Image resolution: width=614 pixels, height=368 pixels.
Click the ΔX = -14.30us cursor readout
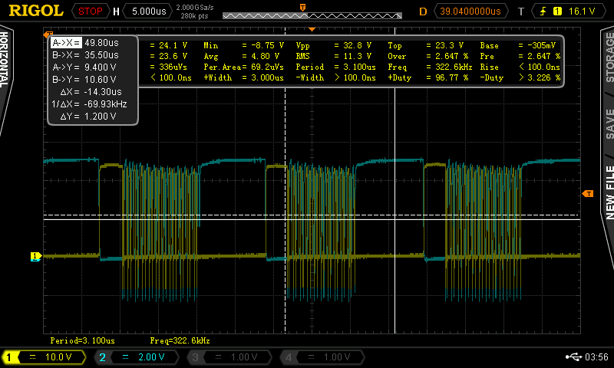coord(91,92)
